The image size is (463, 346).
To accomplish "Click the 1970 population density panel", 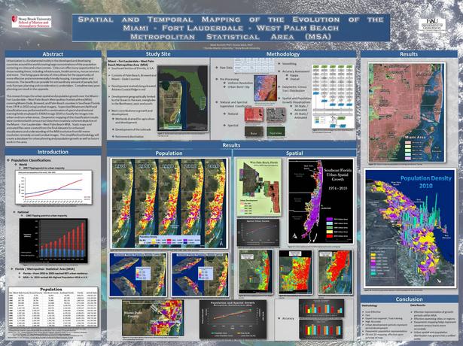I will tap(123, 204).
